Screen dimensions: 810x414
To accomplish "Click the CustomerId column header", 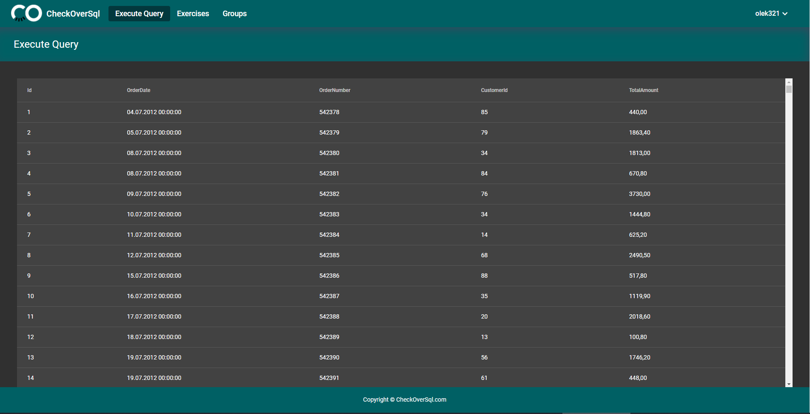I will (494, 90).
